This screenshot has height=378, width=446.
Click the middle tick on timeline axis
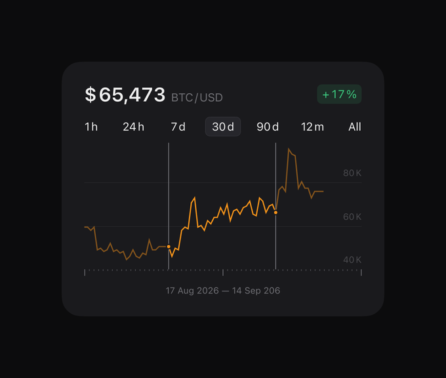pyautogui.click(x=223, y=272)
